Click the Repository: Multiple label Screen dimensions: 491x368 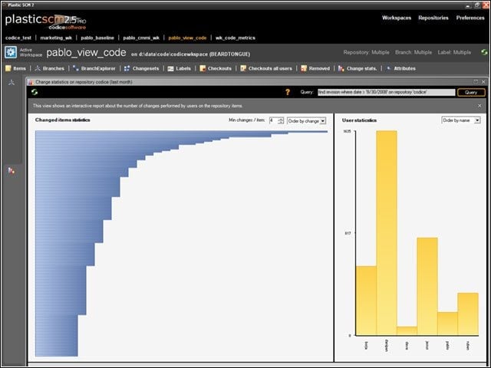tap(367, 52)
